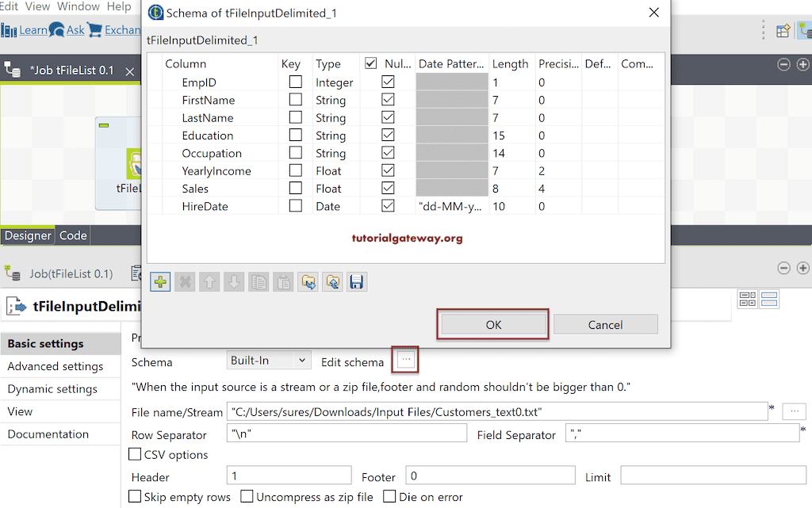Confirm the schema by clicking OK
The image size is (812, 508).
pyautogui.click(x=492, y=324)
